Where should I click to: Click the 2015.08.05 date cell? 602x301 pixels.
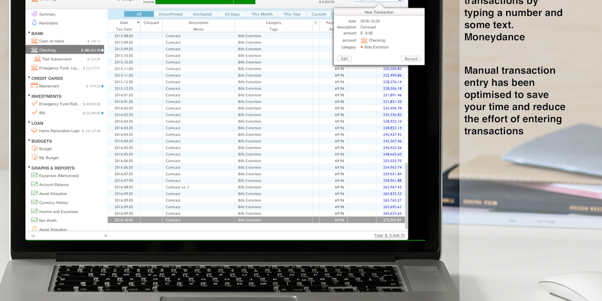123,36
